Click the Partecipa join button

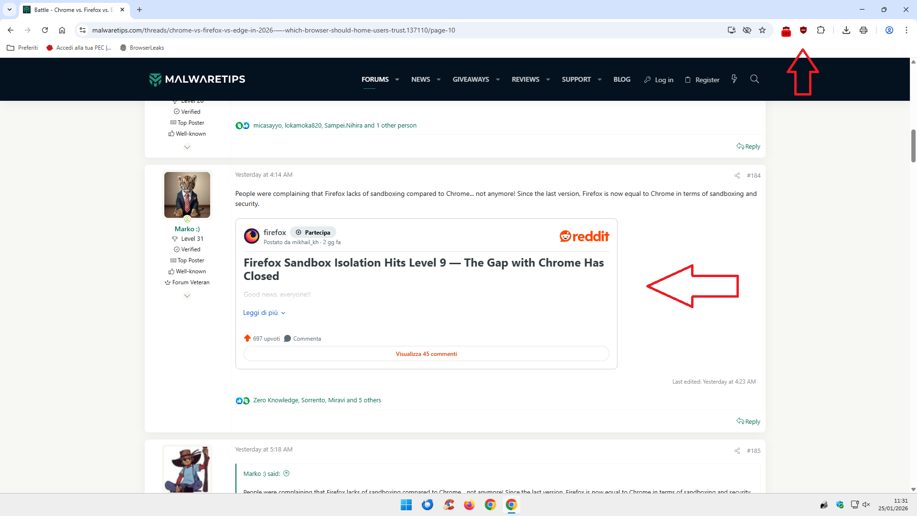tap(313, 233)
